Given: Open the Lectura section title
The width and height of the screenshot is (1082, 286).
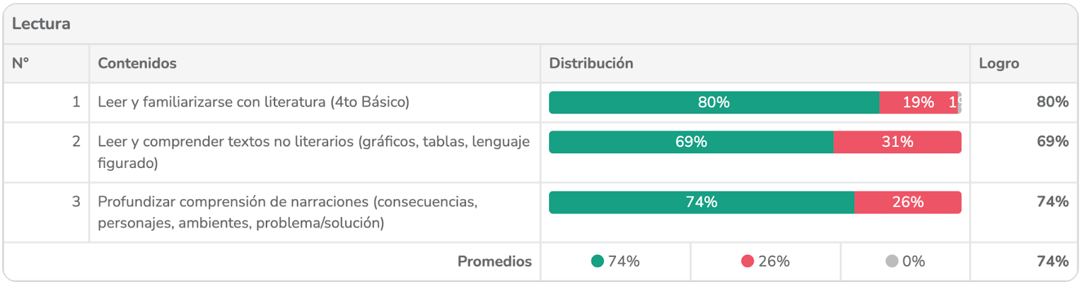Looking at the screenshot, I should click(41, 24).
